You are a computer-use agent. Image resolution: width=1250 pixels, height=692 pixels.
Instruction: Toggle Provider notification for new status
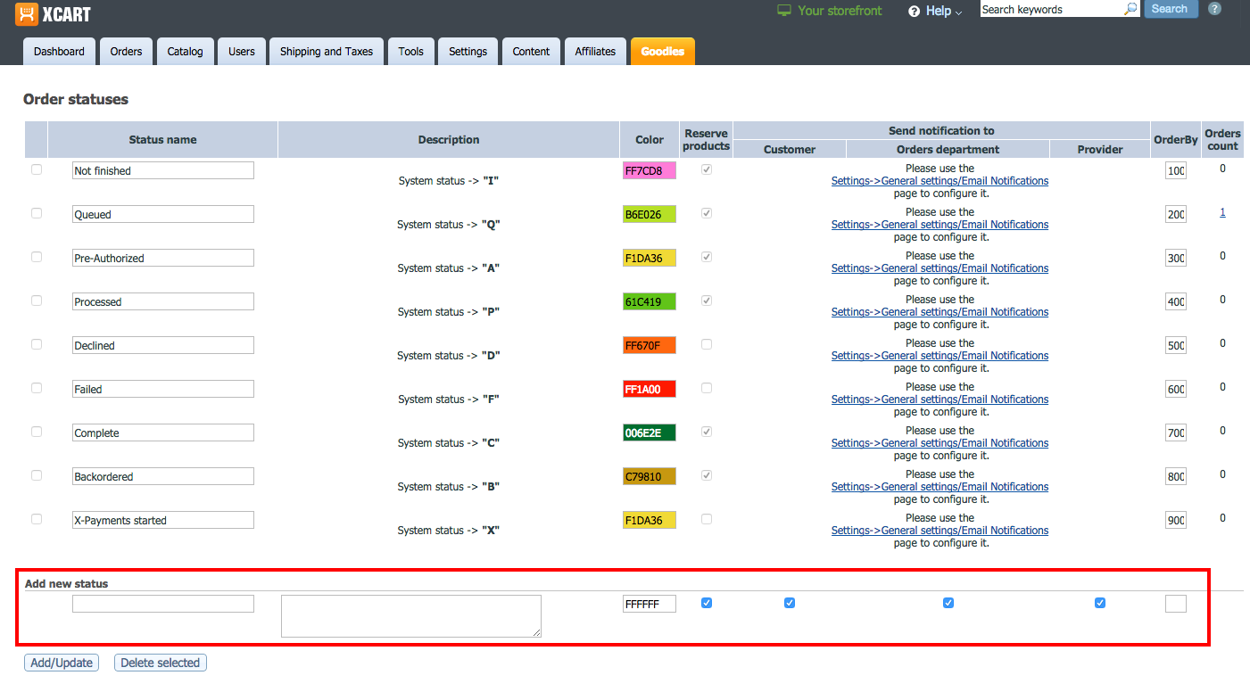coord(1100,603)
